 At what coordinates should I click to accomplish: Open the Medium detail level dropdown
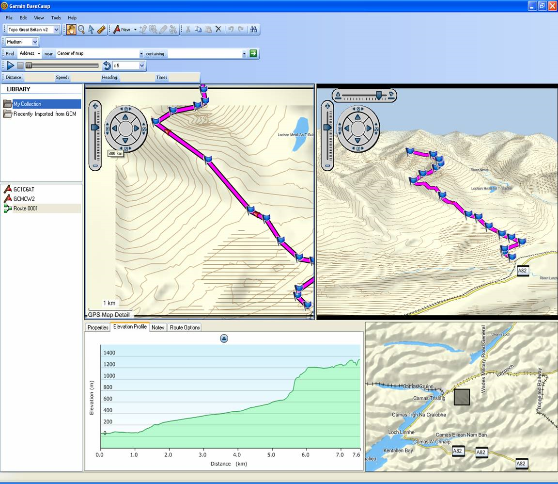[35, 42]
